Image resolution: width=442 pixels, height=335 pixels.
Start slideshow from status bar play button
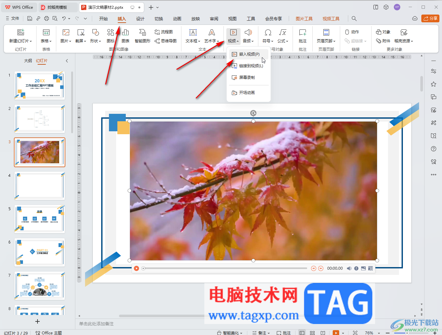tap(336, 333)
